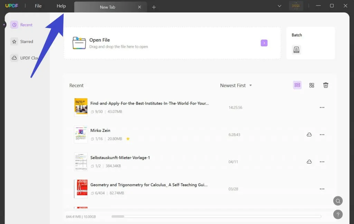
Task: Click cloud upload icon for Mirko Zein
Action: pos(309,135)
